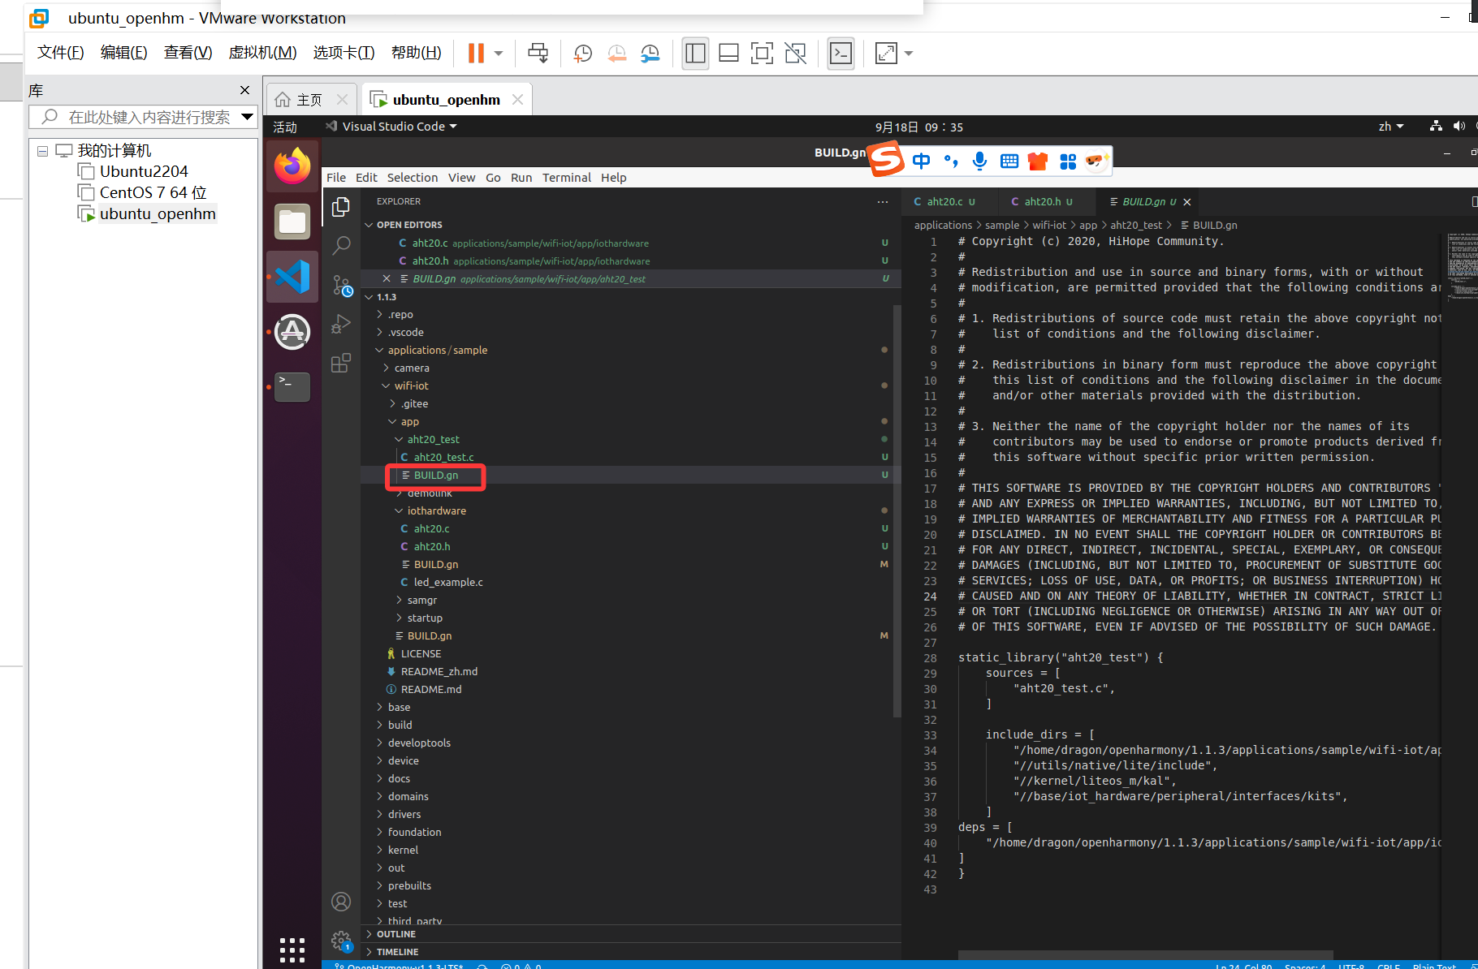Toggle Sogou punctuation mode
This screenshot has height=969, width=1478.
951,161
